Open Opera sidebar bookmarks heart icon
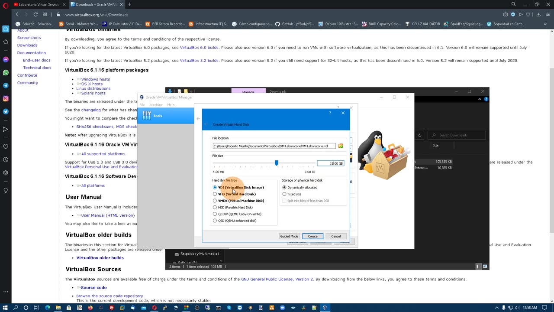The width and height of the screenshot is (554, 312). 6,146
